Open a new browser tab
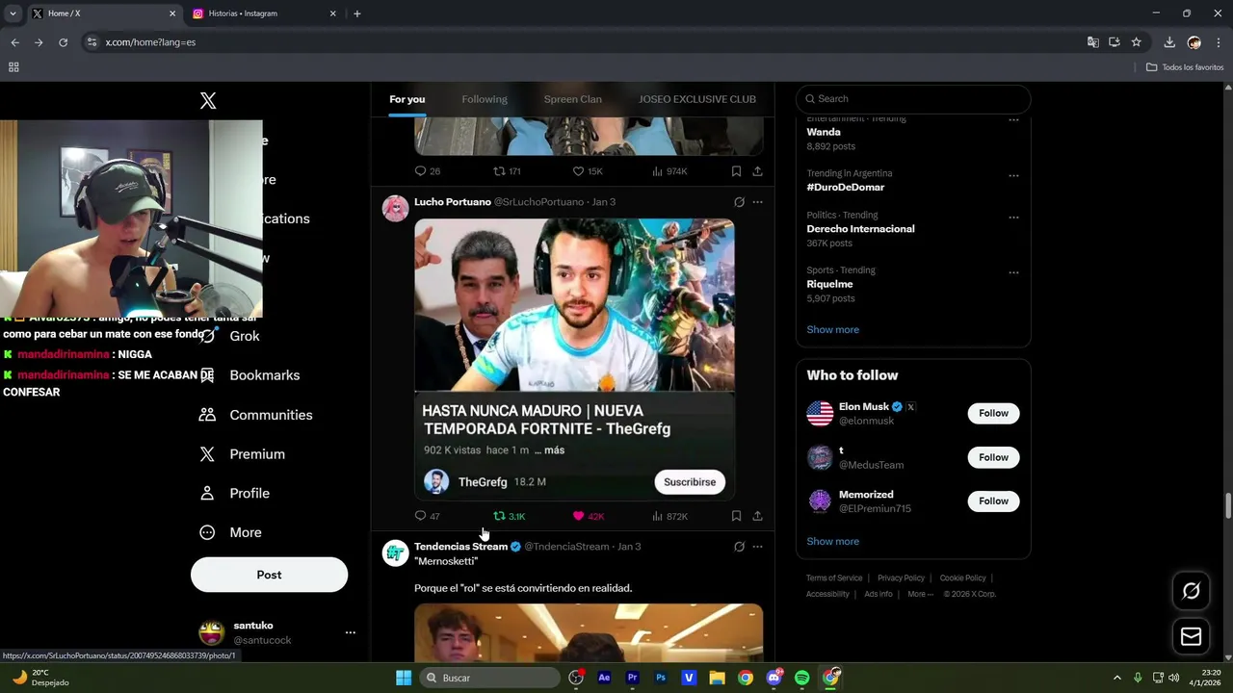Viewport: 1233px width, 693px height. (x=357, y=13)
